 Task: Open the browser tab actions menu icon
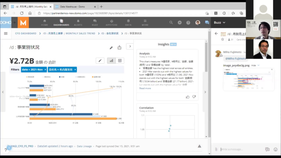coord(5,7)
